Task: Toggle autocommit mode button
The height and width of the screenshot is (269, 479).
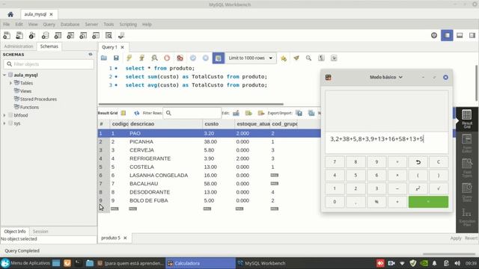Action: click(x=218, y=58)
